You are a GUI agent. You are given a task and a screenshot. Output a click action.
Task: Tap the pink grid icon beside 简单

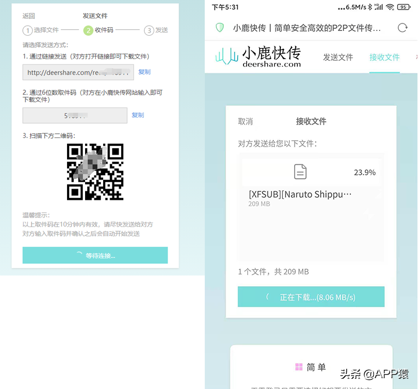[x=299, y=367]
